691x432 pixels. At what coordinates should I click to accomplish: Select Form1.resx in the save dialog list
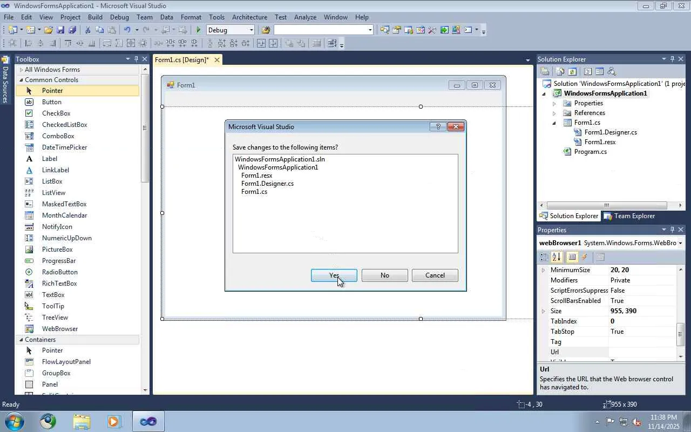tap(256, 175)
